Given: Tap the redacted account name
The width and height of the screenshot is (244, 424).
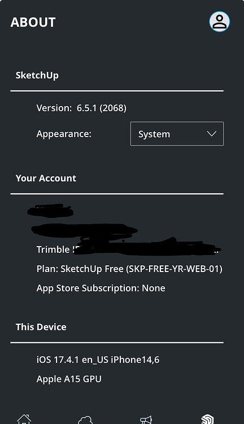Looking at the screenshot, I should click(x=50, y=211).
